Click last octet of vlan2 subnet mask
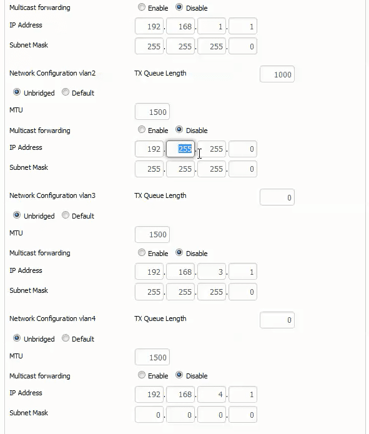Image resolution: width=369 pixels, height=434 pixels. (243, 169)
